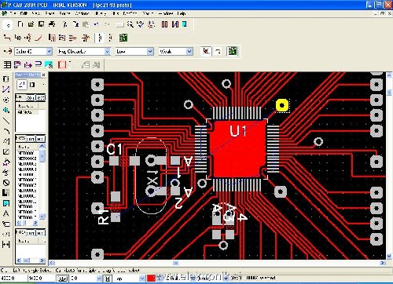Select the cyan Place Room tool
Image resolution: width=393 pixels, height=284 pixels.
coord(6,203)
